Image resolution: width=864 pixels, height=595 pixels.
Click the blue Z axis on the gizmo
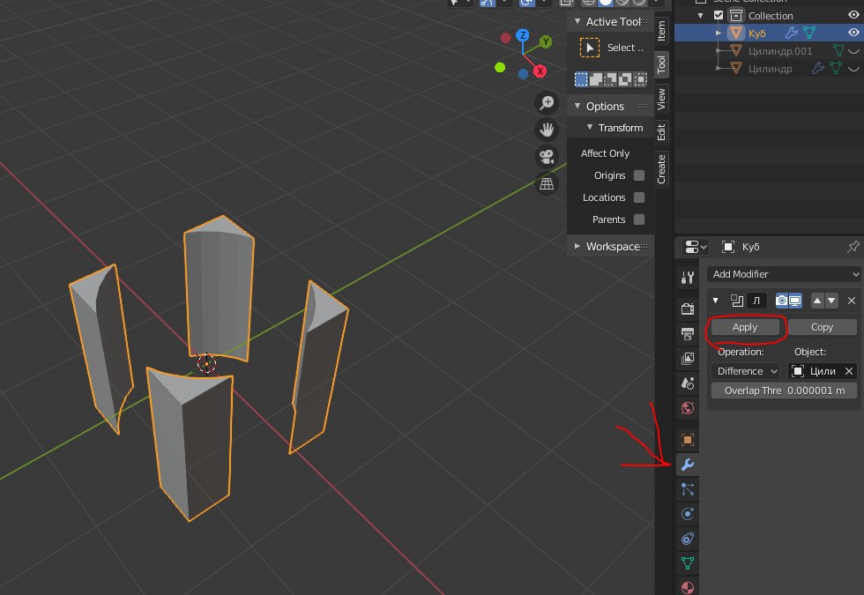[522, 36]
